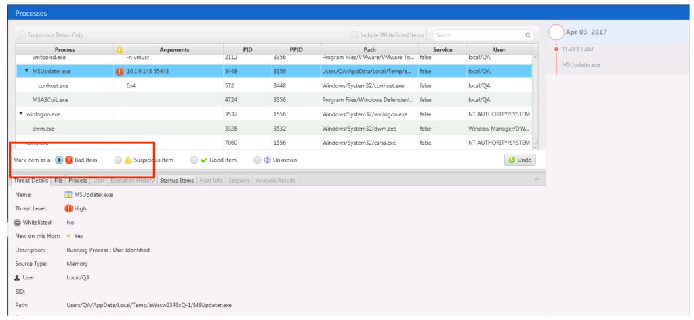The width and height of the screenshot is (694, 320).
Task: Click the Window Manager/DW... user cell
Action: point(499,128)
